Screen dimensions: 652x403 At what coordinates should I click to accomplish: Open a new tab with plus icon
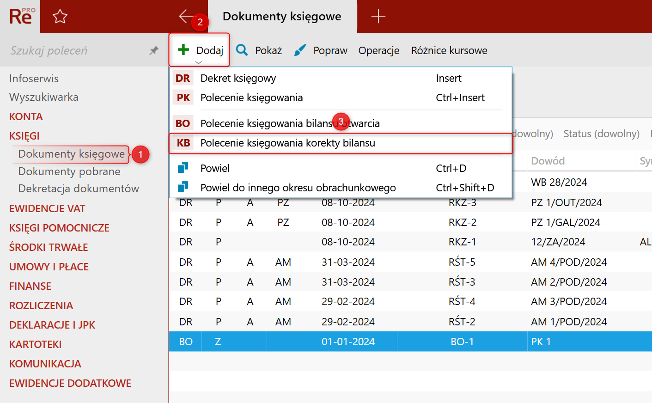pyautogui.click(x=378, y=16)
